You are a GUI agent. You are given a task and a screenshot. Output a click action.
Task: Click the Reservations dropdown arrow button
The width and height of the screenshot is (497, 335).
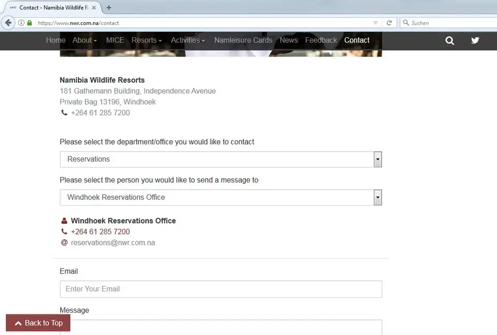coord(377,159)
